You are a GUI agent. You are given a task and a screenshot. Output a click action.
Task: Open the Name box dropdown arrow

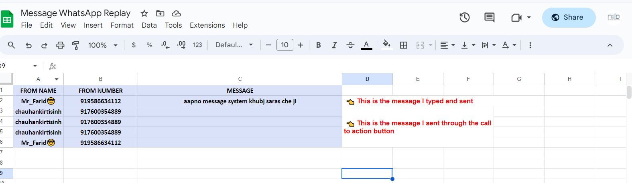pos(35,66)
